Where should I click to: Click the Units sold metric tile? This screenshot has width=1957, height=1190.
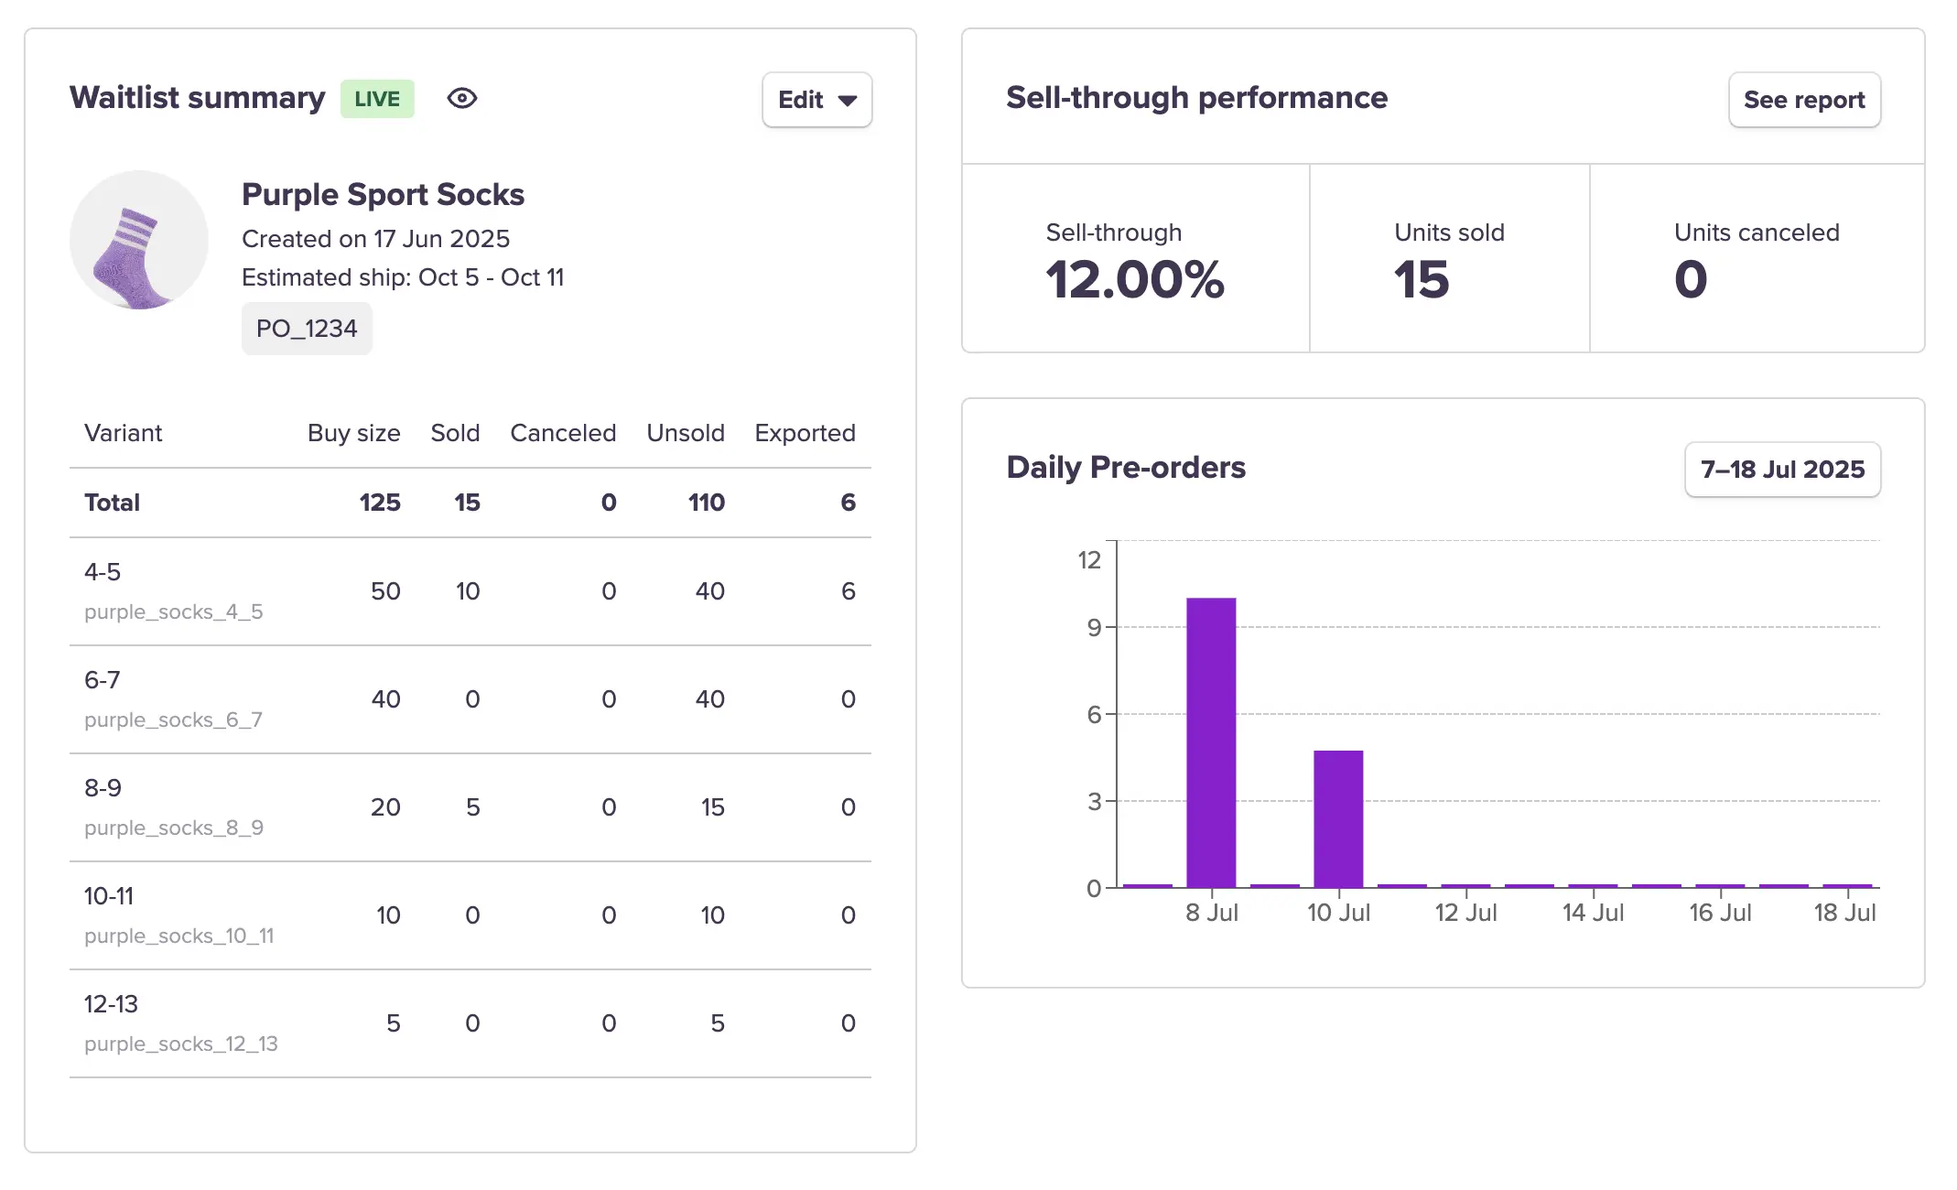[1449, 261]
